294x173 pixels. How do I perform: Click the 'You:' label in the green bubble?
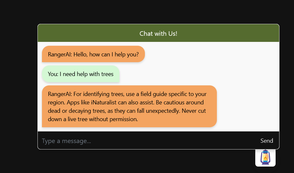pyautogui.click(x=53, y=74)
